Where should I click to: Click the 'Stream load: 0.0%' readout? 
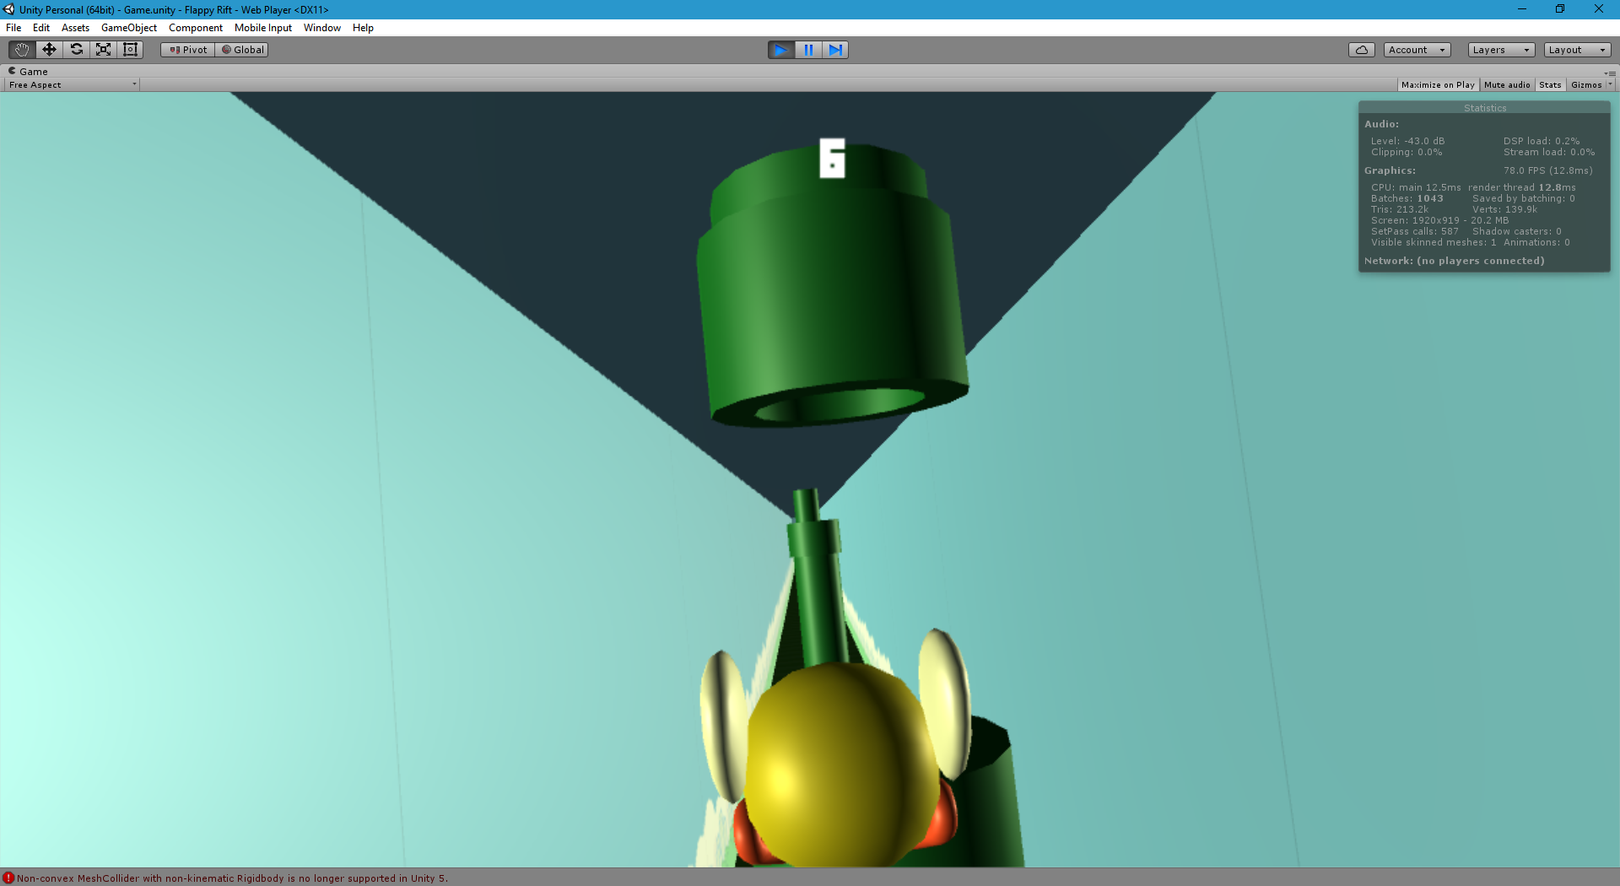1549,152
